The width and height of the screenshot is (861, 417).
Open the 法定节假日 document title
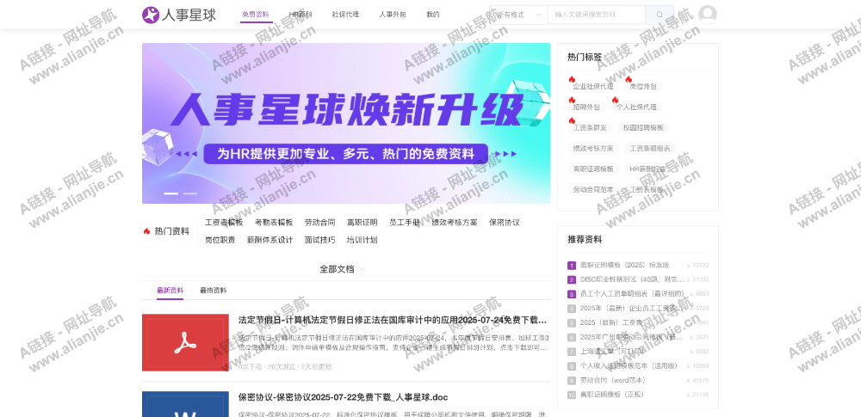point(393,321)
